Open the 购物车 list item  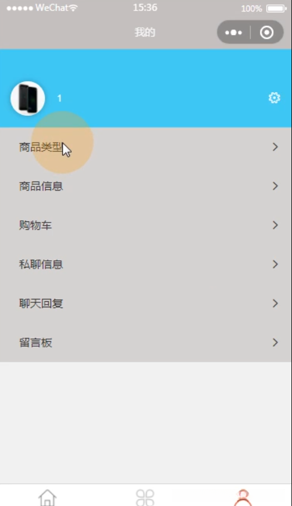(145, 225)
